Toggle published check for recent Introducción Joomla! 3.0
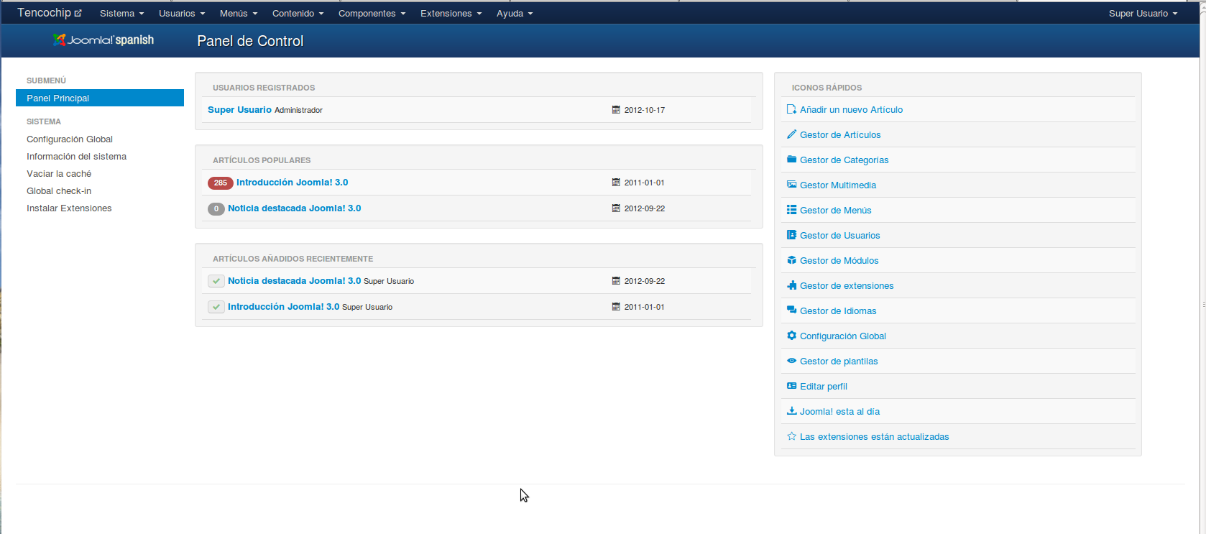 point(216,307)
